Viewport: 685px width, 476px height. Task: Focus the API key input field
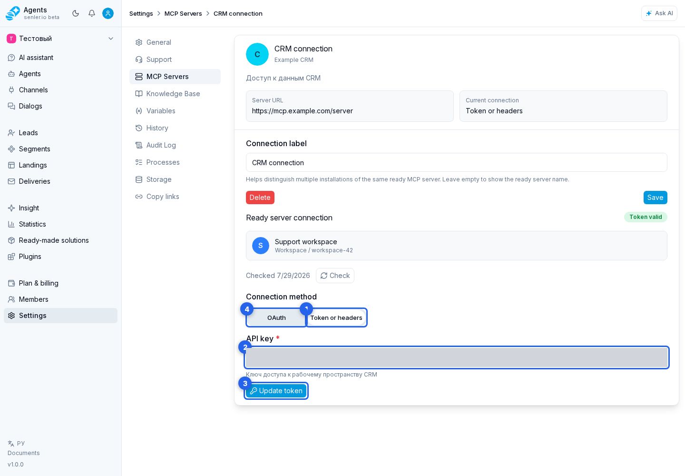point(457,357)
